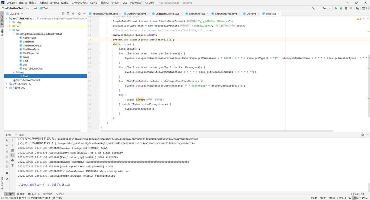Click the stop square in the run panel sidebar

coord(7,151)
